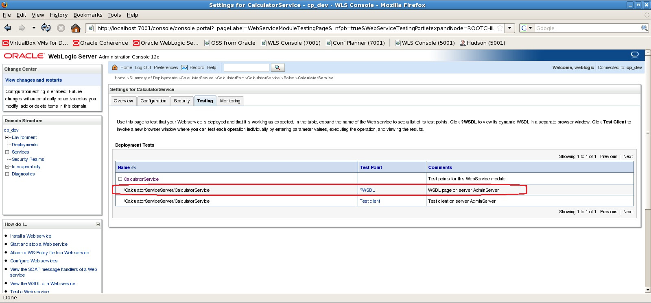The image size is (651, 303).
Task: Switch to the Monitoring tab
Action: [230, 101]
